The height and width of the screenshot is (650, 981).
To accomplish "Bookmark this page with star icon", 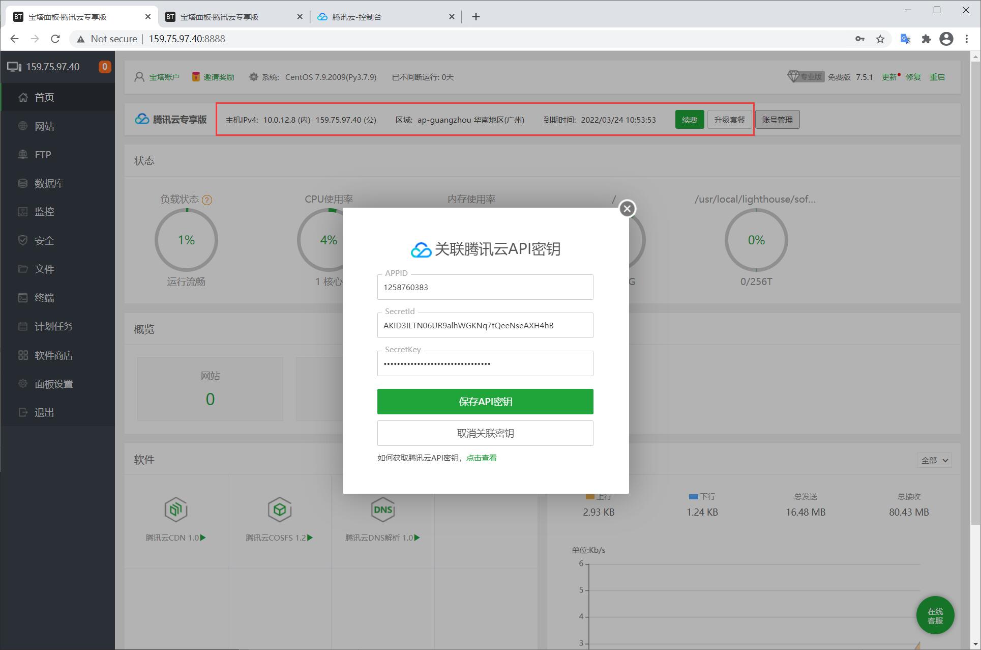I will (880, 39).
